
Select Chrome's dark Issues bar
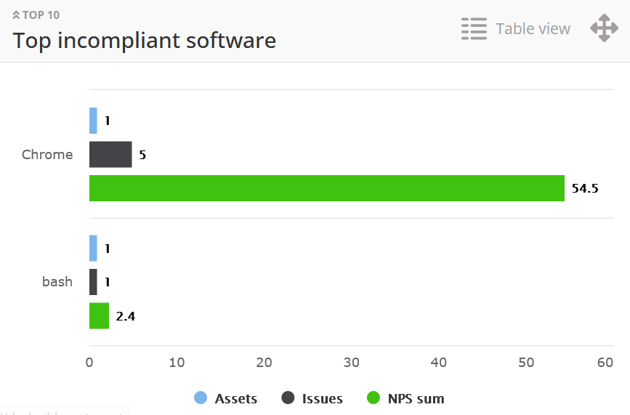[110, 155]
